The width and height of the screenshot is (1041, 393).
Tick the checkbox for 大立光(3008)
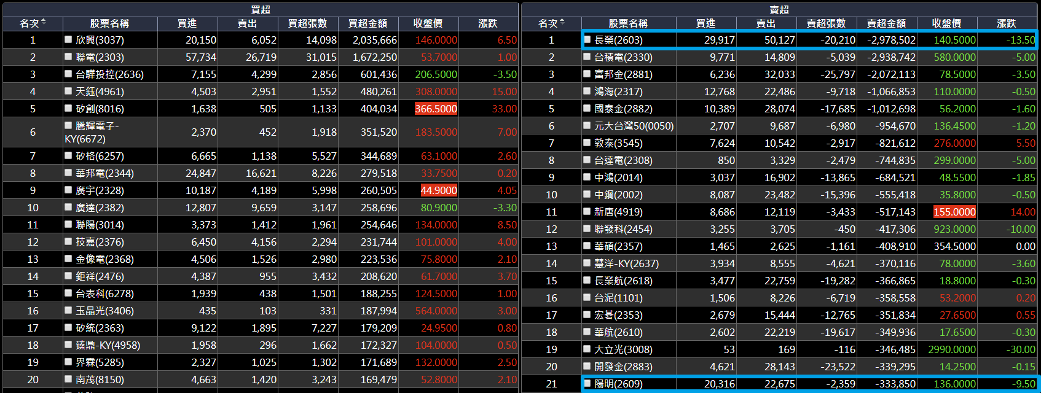click(587, 349)
